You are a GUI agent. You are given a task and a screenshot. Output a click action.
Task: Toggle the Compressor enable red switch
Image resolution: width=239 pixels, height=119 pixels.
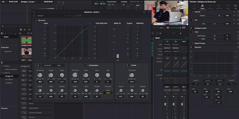point(86,65)
